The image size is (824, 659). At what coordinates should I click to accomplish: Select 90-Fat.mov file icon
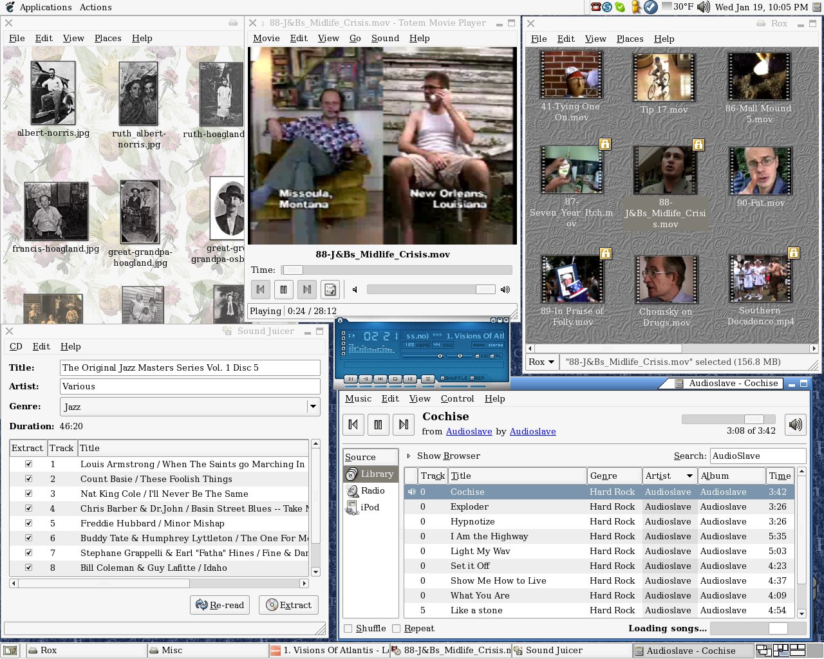point(760,171)
